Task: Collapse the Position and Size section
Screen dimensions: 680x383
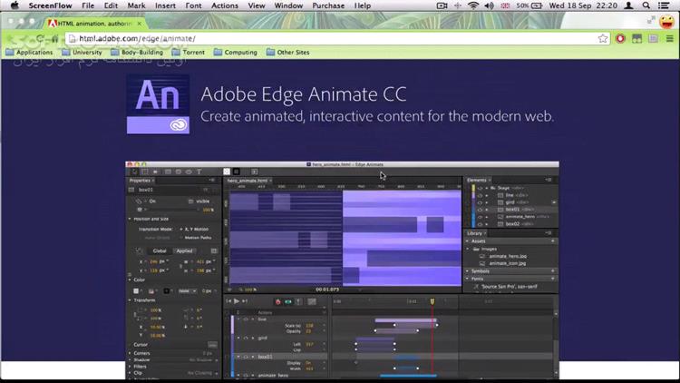Action: 130,219
